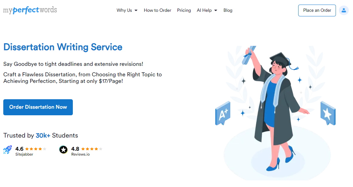
Task: Click Order Dissertation Now button
Action: click(38, 107)
